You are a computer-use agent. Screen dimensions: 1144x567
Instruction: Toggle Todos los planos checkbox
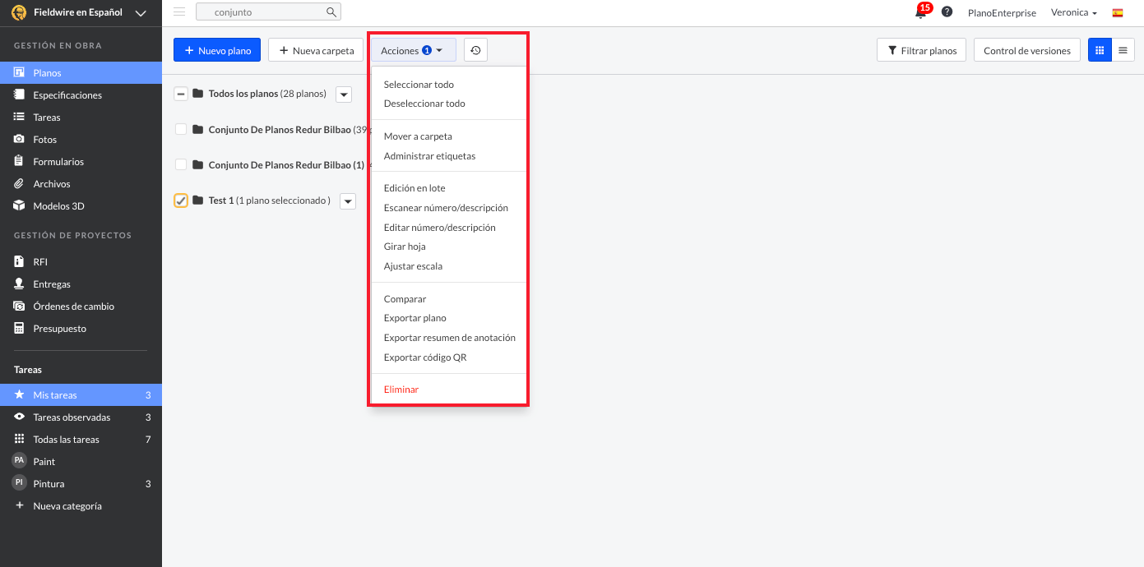coord(181,94)
